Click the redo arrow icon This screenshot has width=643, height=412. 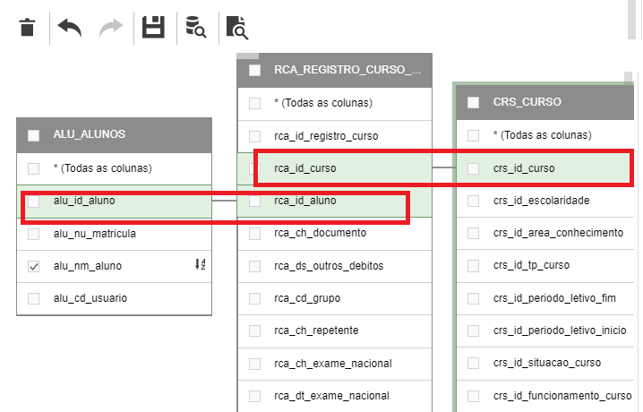pos(111,28)
